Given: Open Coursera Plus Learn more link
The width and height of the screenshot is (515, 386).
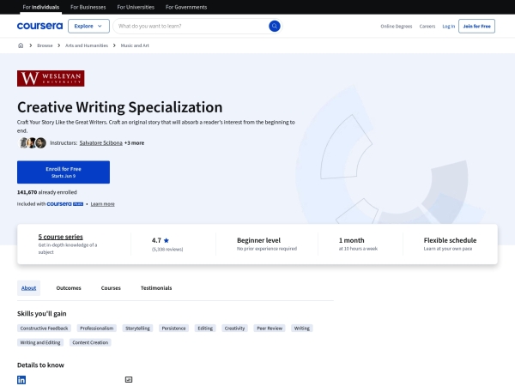Looking at the screenshot, I should coord(102,204).
